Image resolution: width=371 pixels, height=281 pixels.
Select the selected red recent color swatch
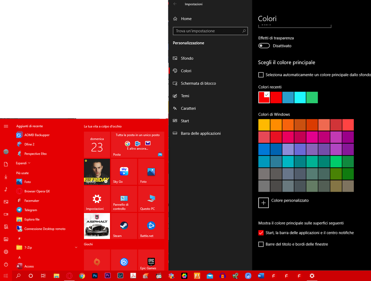(264, 97)
